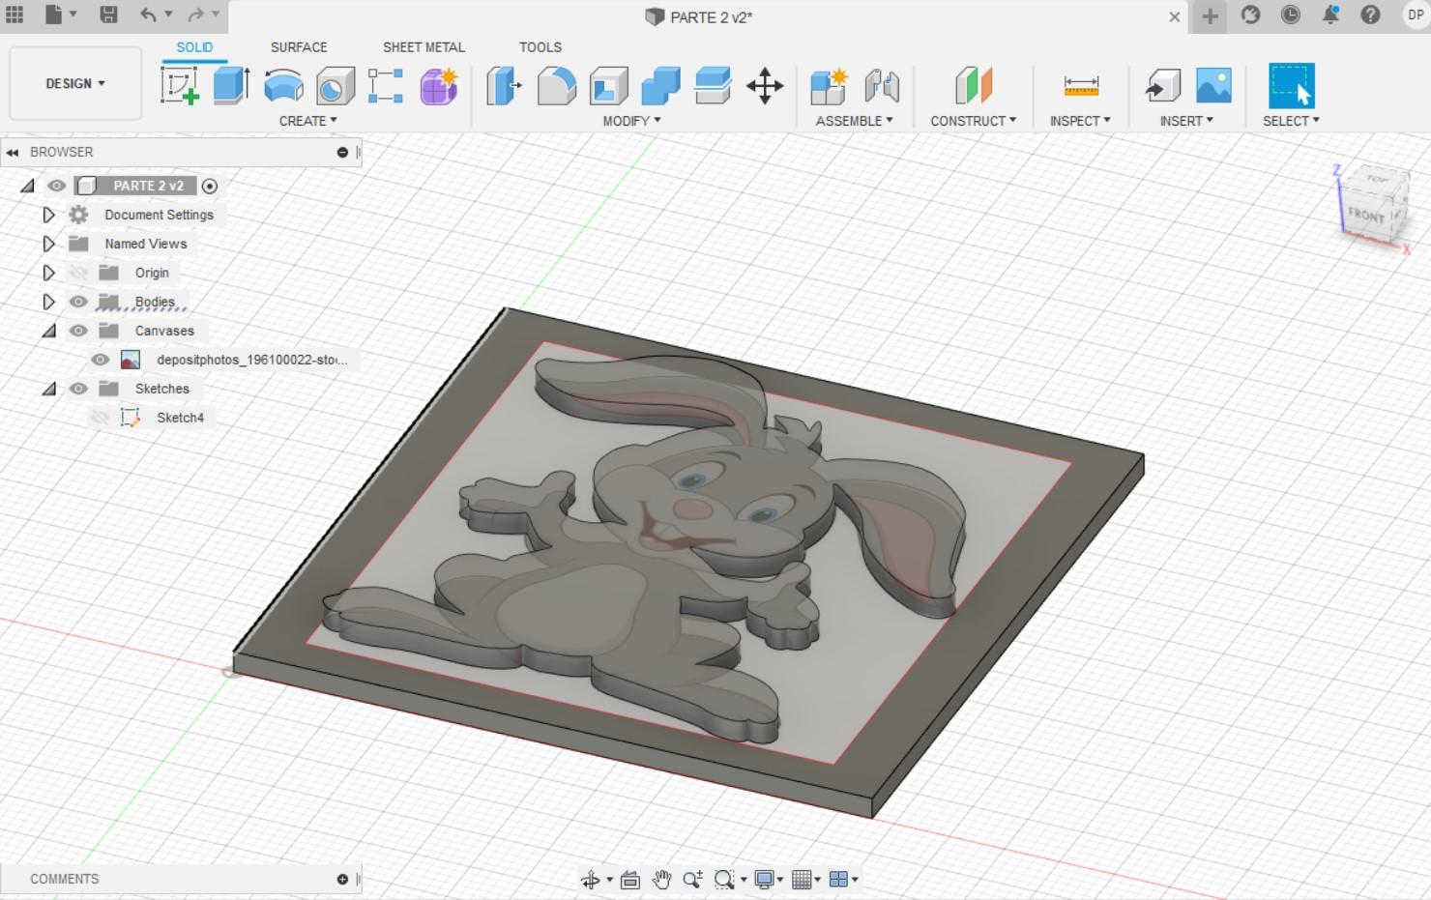Expand the Document Settings node
Viewport: 1431px width, 900px height.
pos(48,215)
